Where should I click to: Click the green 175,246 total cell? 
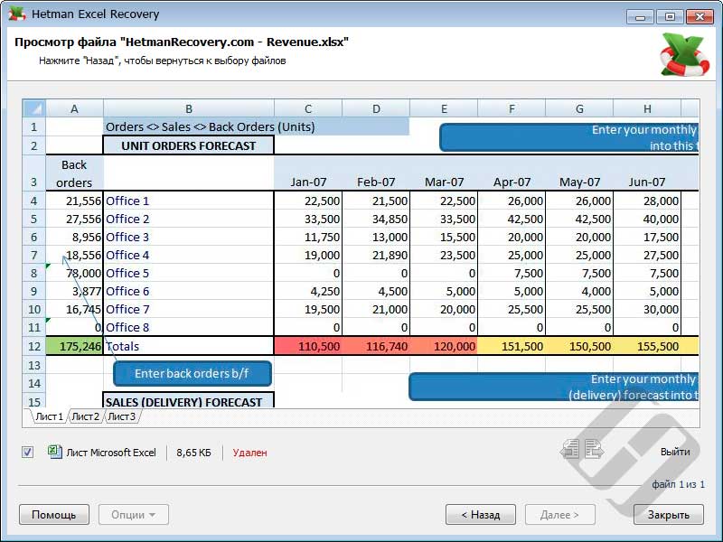point(74,346)
